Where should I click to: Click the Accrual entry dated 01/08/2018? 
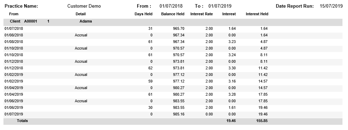coord(81,35)
